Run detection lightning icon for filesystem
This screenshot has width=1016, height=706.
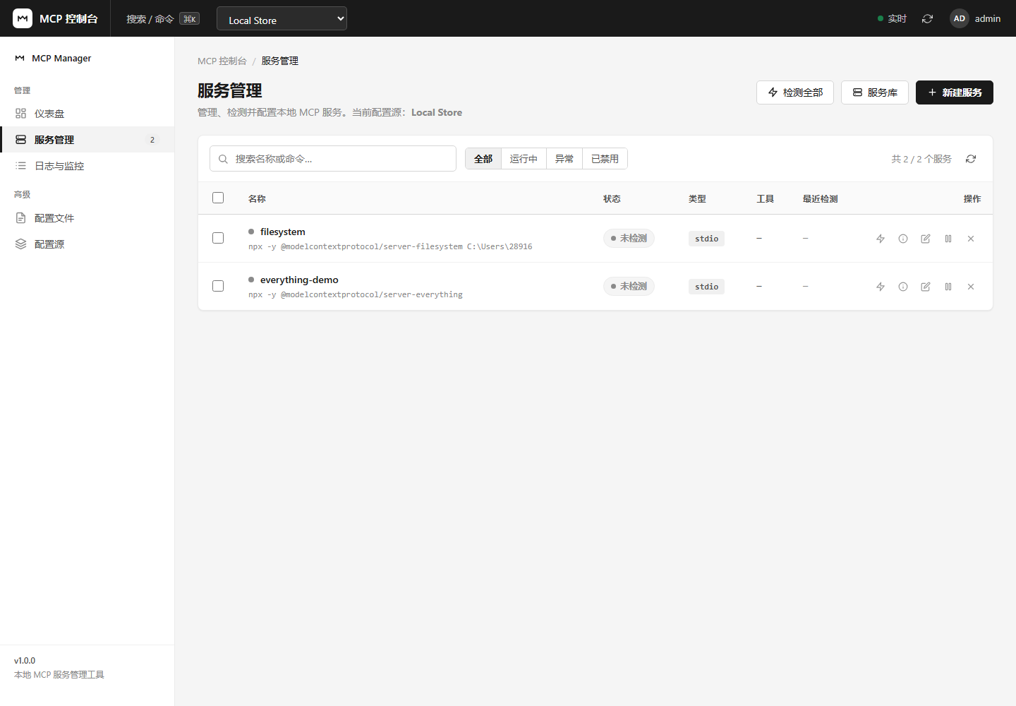[881, 239]
